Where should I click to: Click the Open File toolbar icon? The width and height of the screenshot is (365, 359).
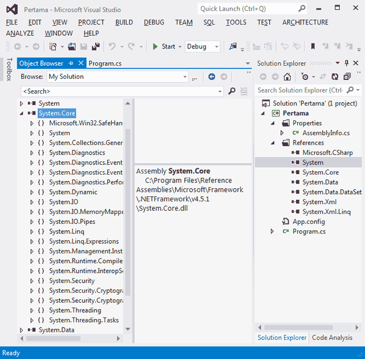(x=72, y=47)
